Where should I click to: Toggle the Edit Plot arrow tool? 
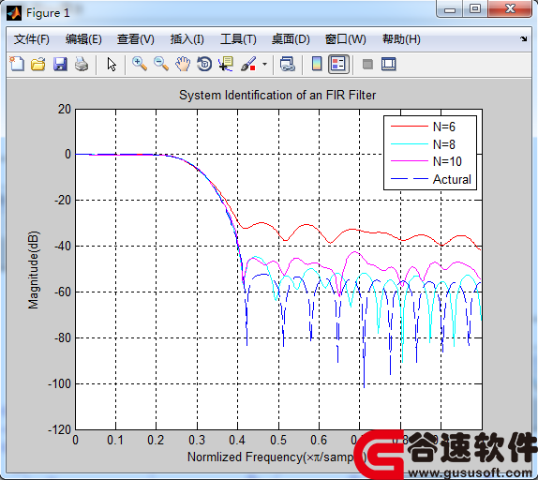112,64
